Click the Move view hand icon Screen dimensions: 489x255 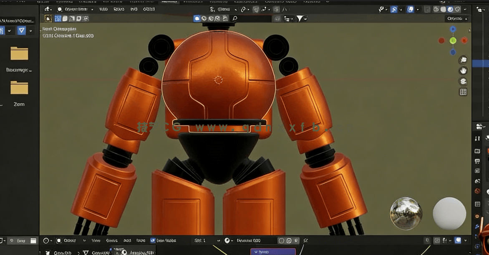464,70
